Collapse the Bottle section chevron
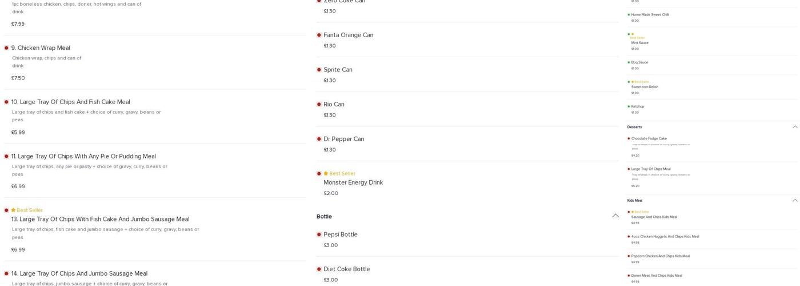Image resolution: width=800 pixels, height=286 pixels. 615,216
